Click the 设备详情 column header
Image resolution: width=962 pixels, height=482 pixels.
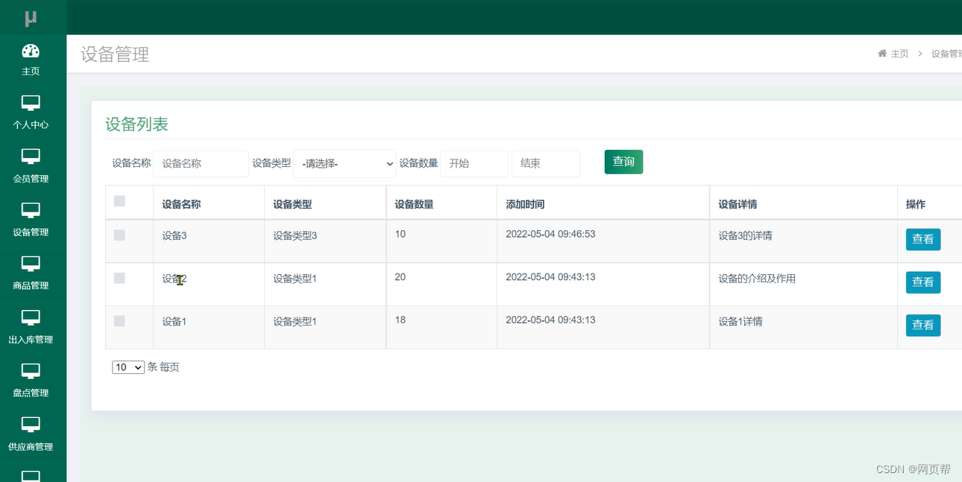(738, 204)
